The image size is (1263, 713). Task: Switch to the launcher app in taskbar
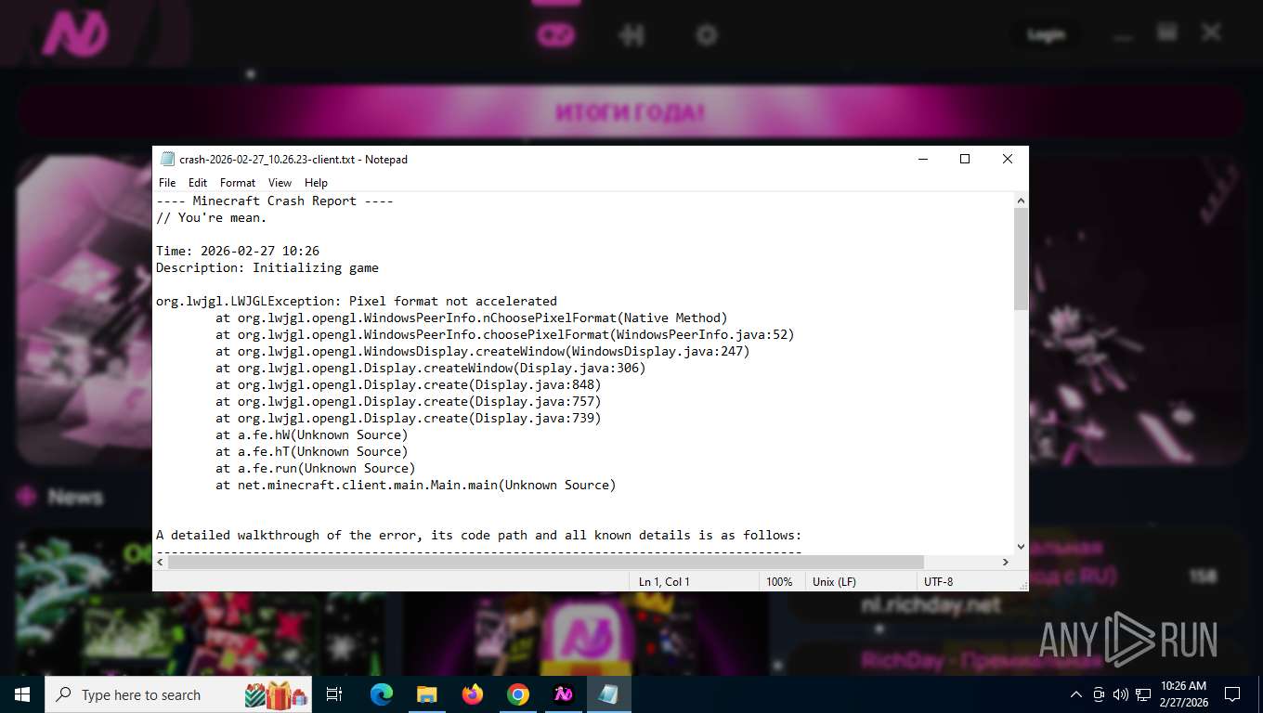(564, 694)
